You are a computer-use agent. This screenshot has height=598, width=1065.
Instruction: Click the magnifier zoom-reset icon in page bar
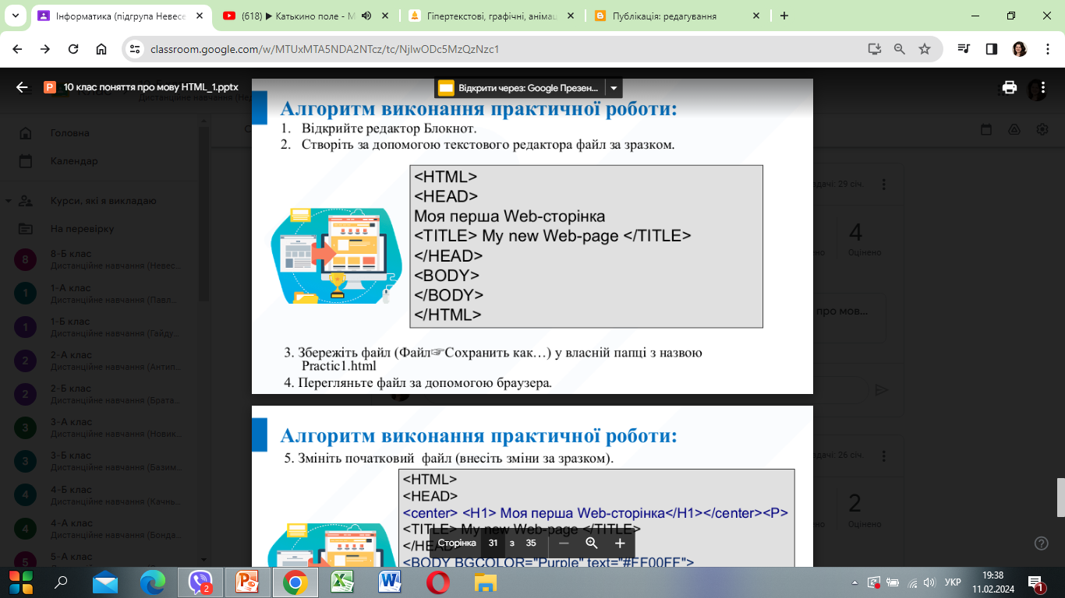(x=592, y=543)
